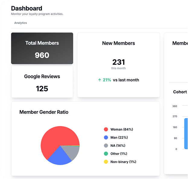Click the Man (22%) legend label
This screenshot has height=179, width=188.
pos(119,137)
